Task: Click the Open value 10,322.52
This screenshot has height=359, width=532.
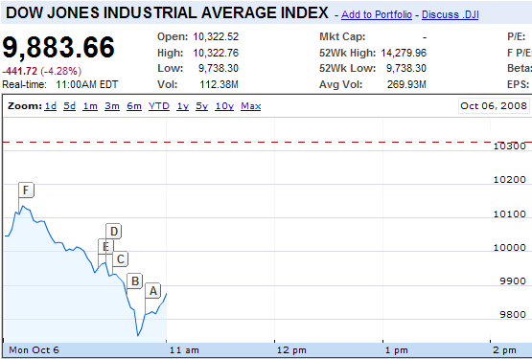Action: click(216, 36)
